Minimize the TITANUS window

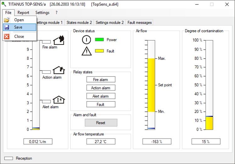[x=197, y=4]
